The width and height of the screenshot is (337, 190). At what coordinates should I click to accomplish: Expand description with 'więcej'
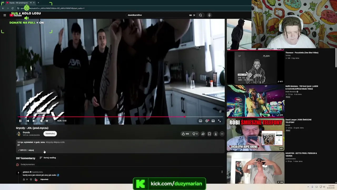click(31, 150)
